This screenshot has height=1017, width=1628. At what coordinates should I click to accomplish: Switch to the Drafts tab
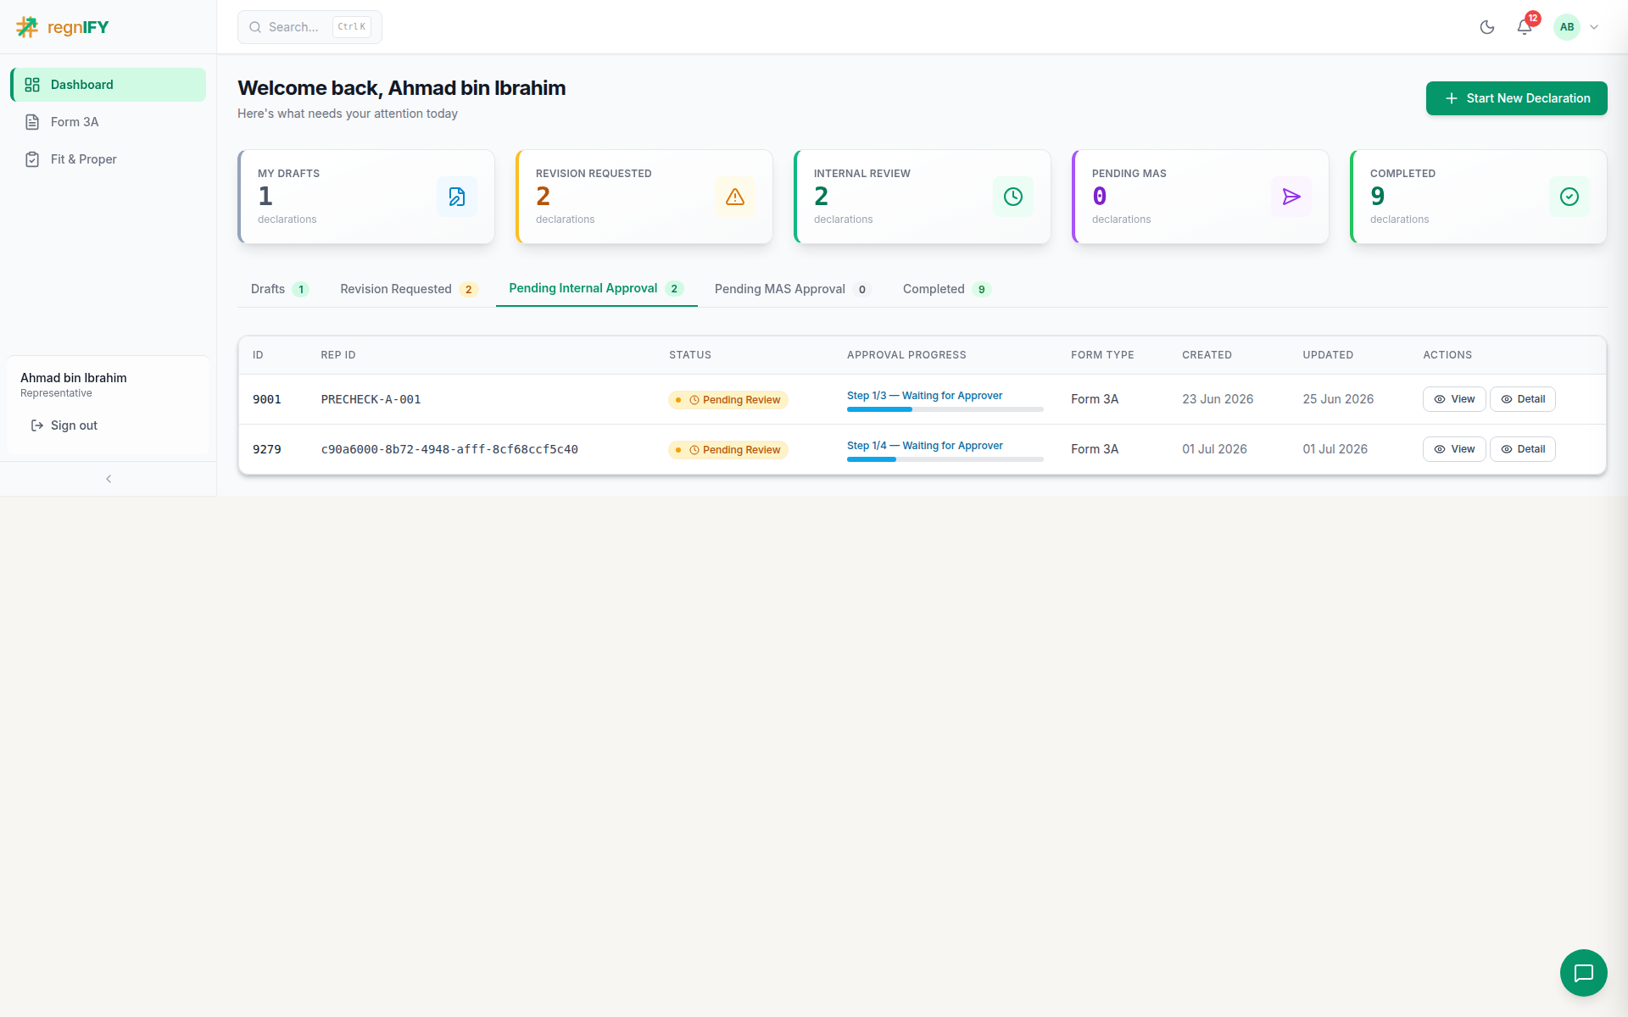click(x=280, y=289)
